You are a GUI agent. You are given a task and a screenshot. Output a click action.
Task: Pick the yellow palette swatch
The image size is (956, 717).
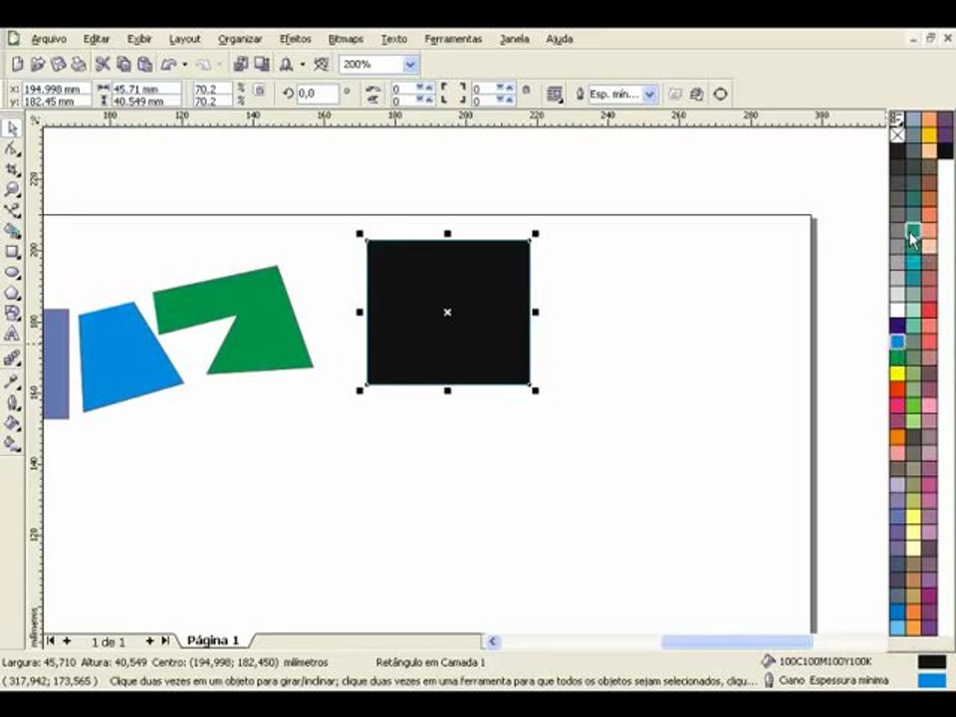[x=897, y=373]
